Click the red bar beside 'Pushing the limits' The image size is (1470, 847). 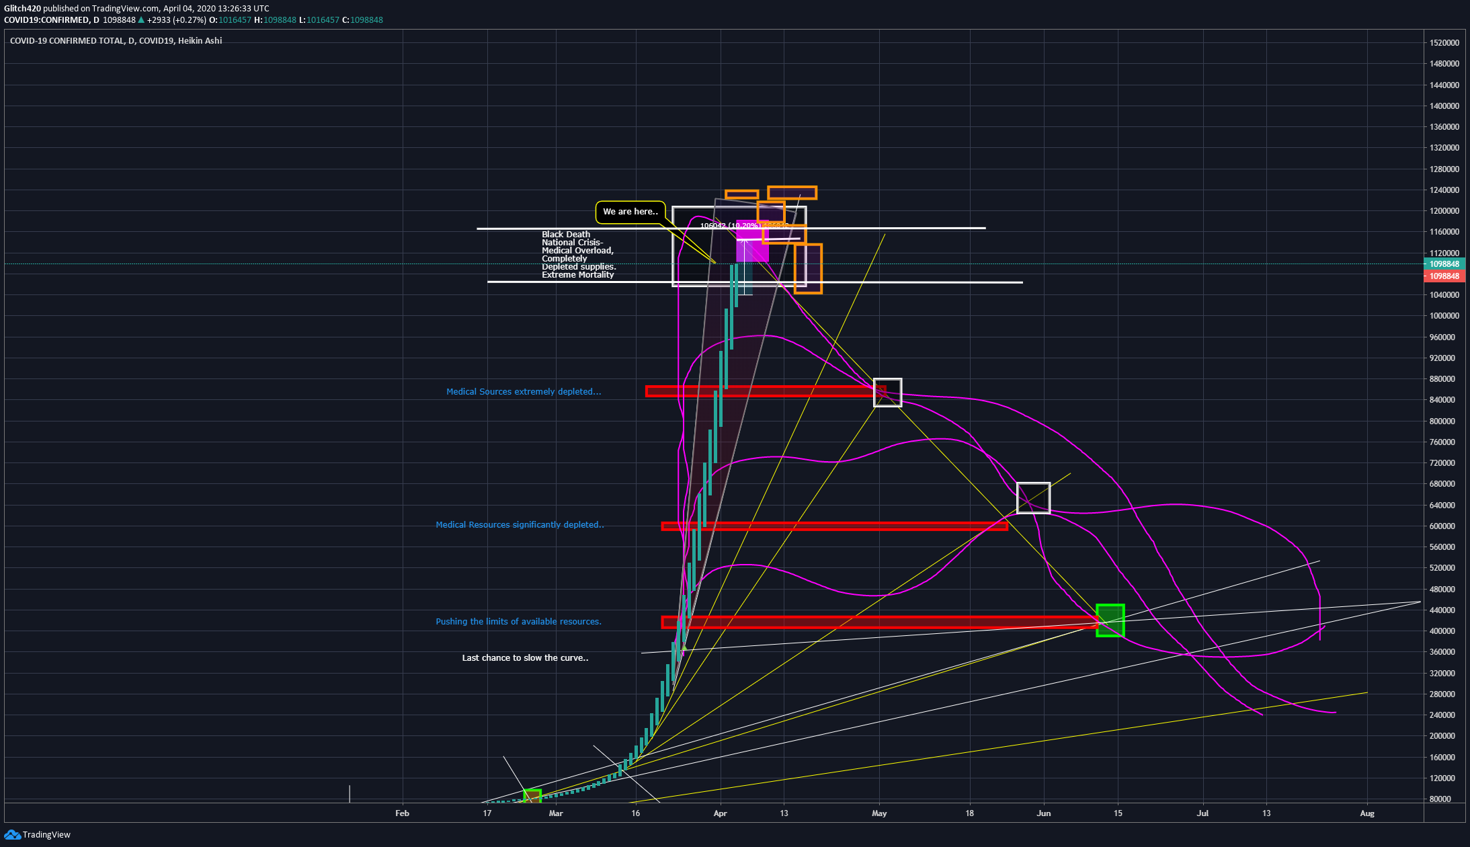point(880,622)
